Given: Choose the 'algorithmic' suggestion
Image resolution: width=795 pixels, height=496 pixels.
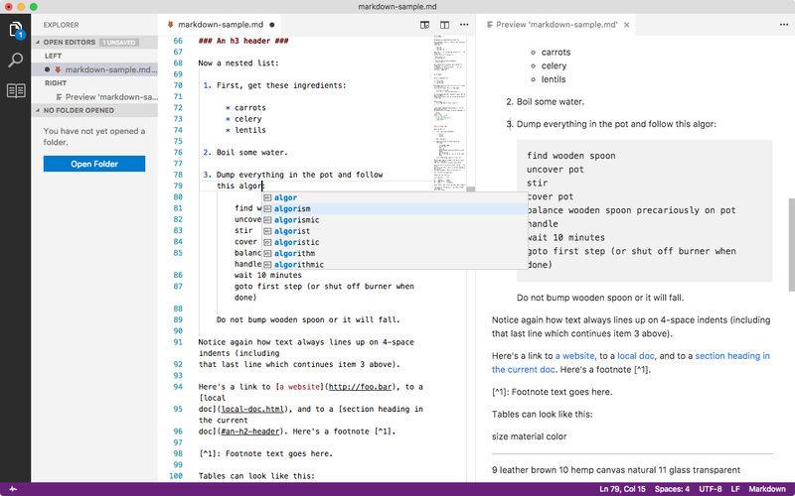Looking at the screenshot, I should coord(395,264).
